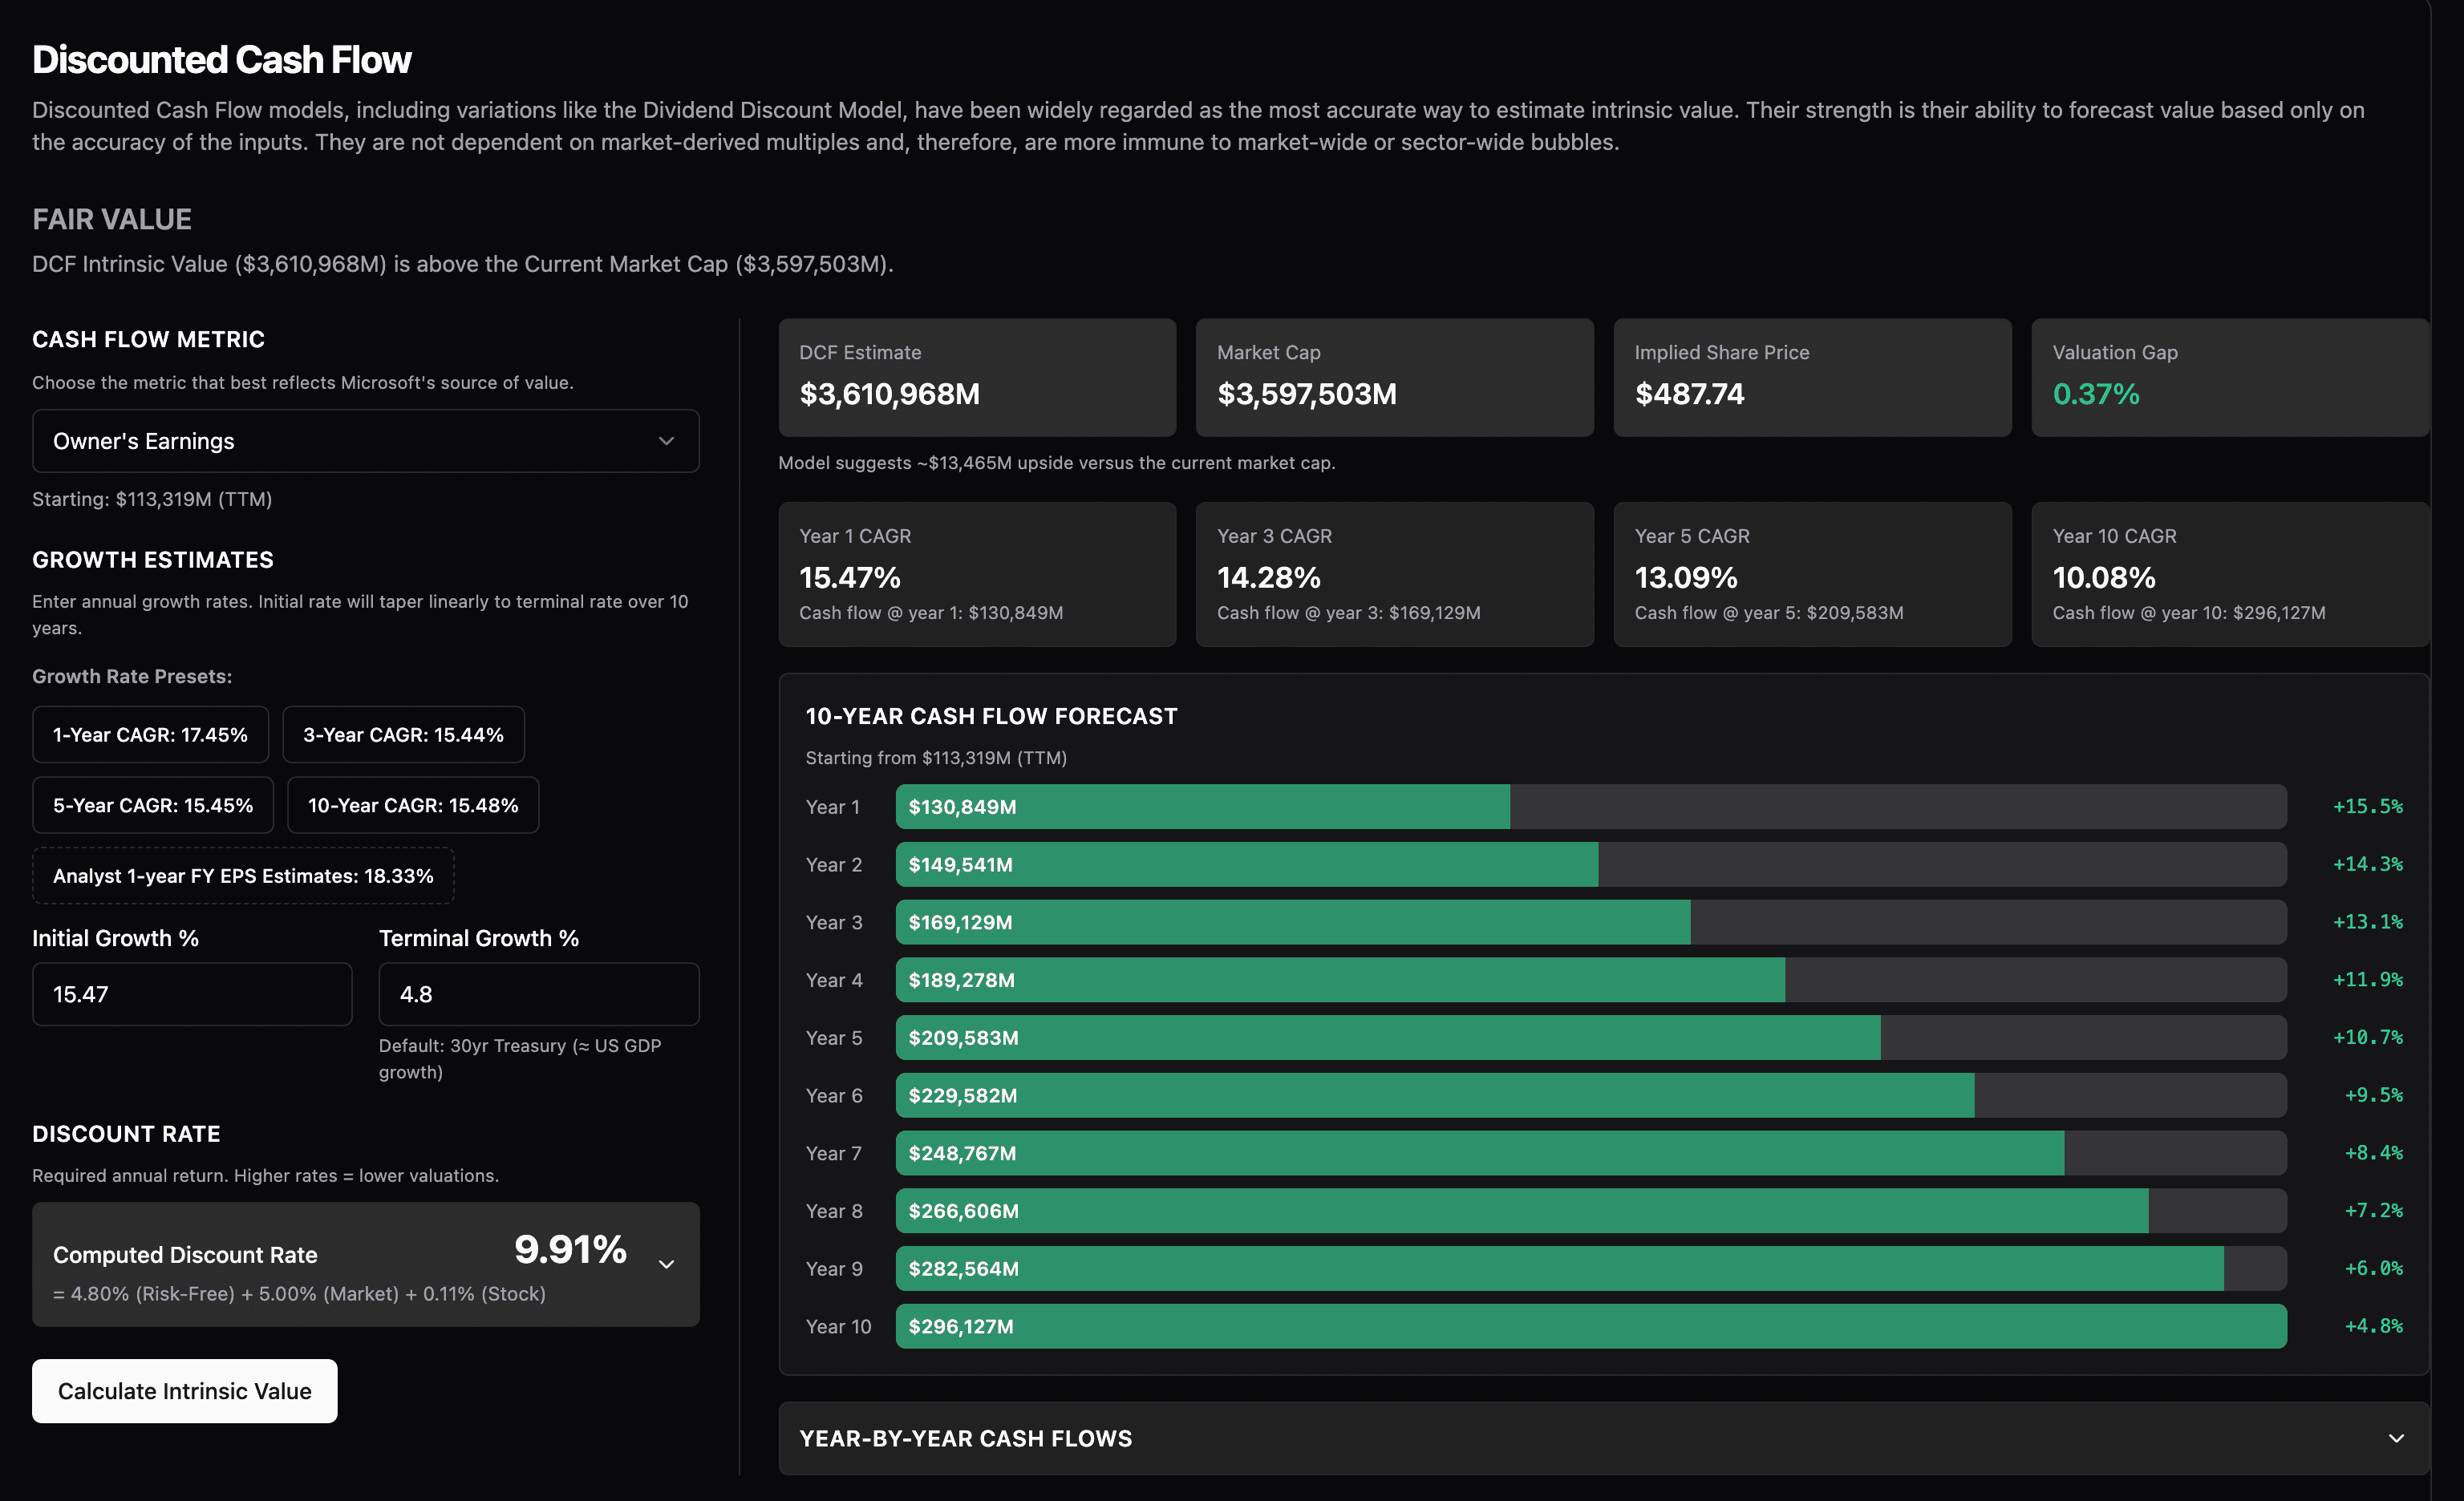Image resolution: width=2464 pixels, height=1501 pixels.
Task: Click the Year 3 CAGR 14.28% card
Action: coord(1394,573)
